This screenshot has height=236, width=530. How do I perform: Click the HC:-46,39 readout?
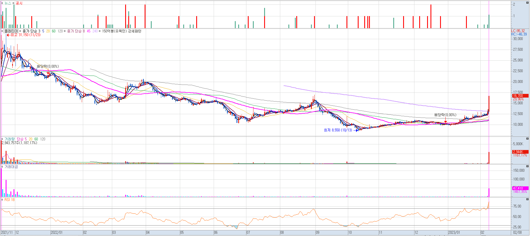pyautogui.click(x=519, y=34)
